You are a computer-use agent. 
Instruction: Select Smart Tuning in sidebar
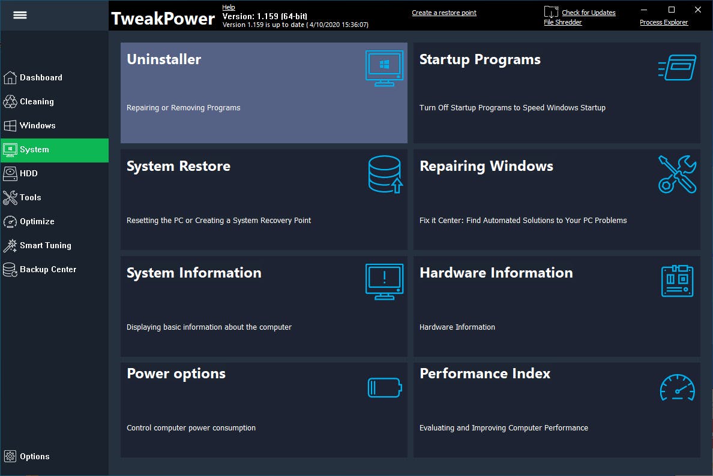pyautogui.click(x=55, y=245)
